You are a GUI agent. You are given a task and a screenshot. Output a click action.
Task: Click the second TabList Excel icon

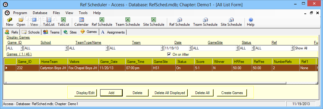(x=63, y=20)
